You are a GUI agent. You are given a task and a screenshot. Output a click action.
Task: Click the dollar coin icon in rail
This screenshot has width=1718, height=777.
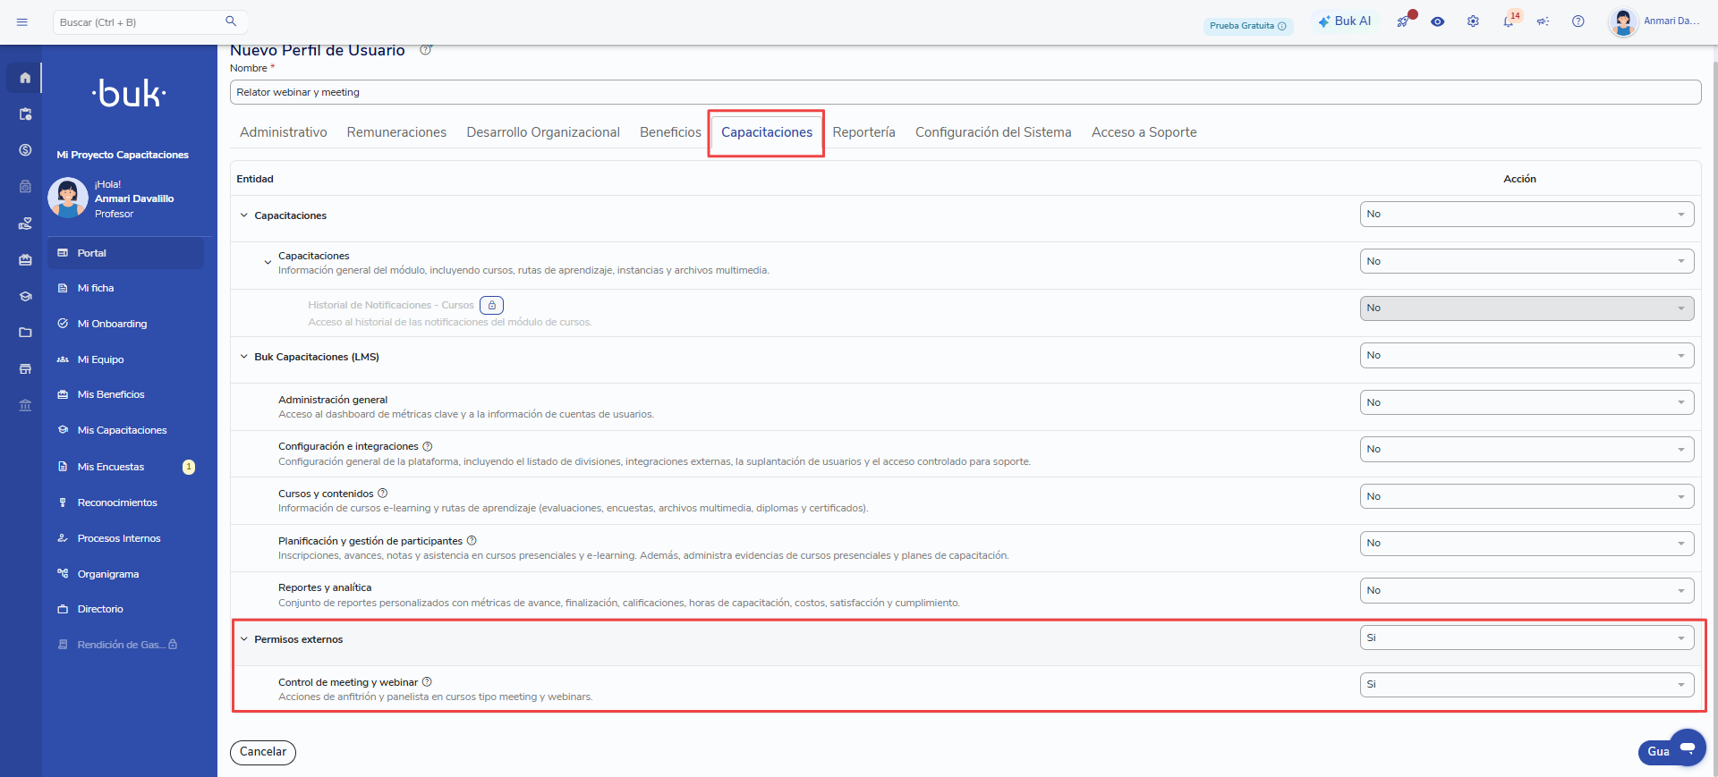pyautogui.click(x=25, y=150)
